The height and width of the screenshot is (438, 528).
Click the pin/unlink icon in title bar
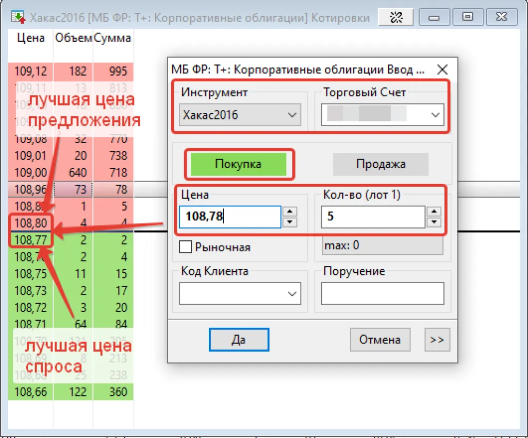click(395, 17)
